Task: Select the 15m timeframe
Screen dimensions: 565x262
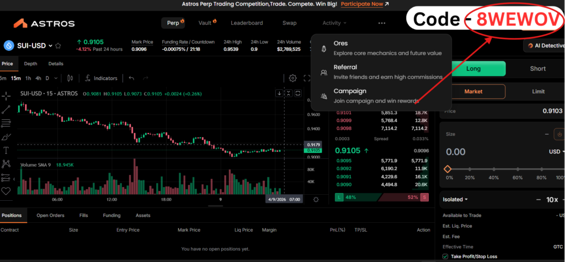Action: tap(15, 78)
